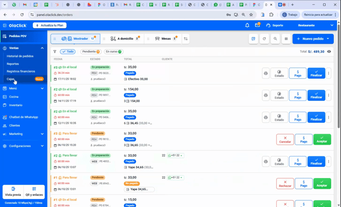This screenshot has width=341, height=207.
Task: Select the Pendiente filter chip
Action: coord(91,52)
